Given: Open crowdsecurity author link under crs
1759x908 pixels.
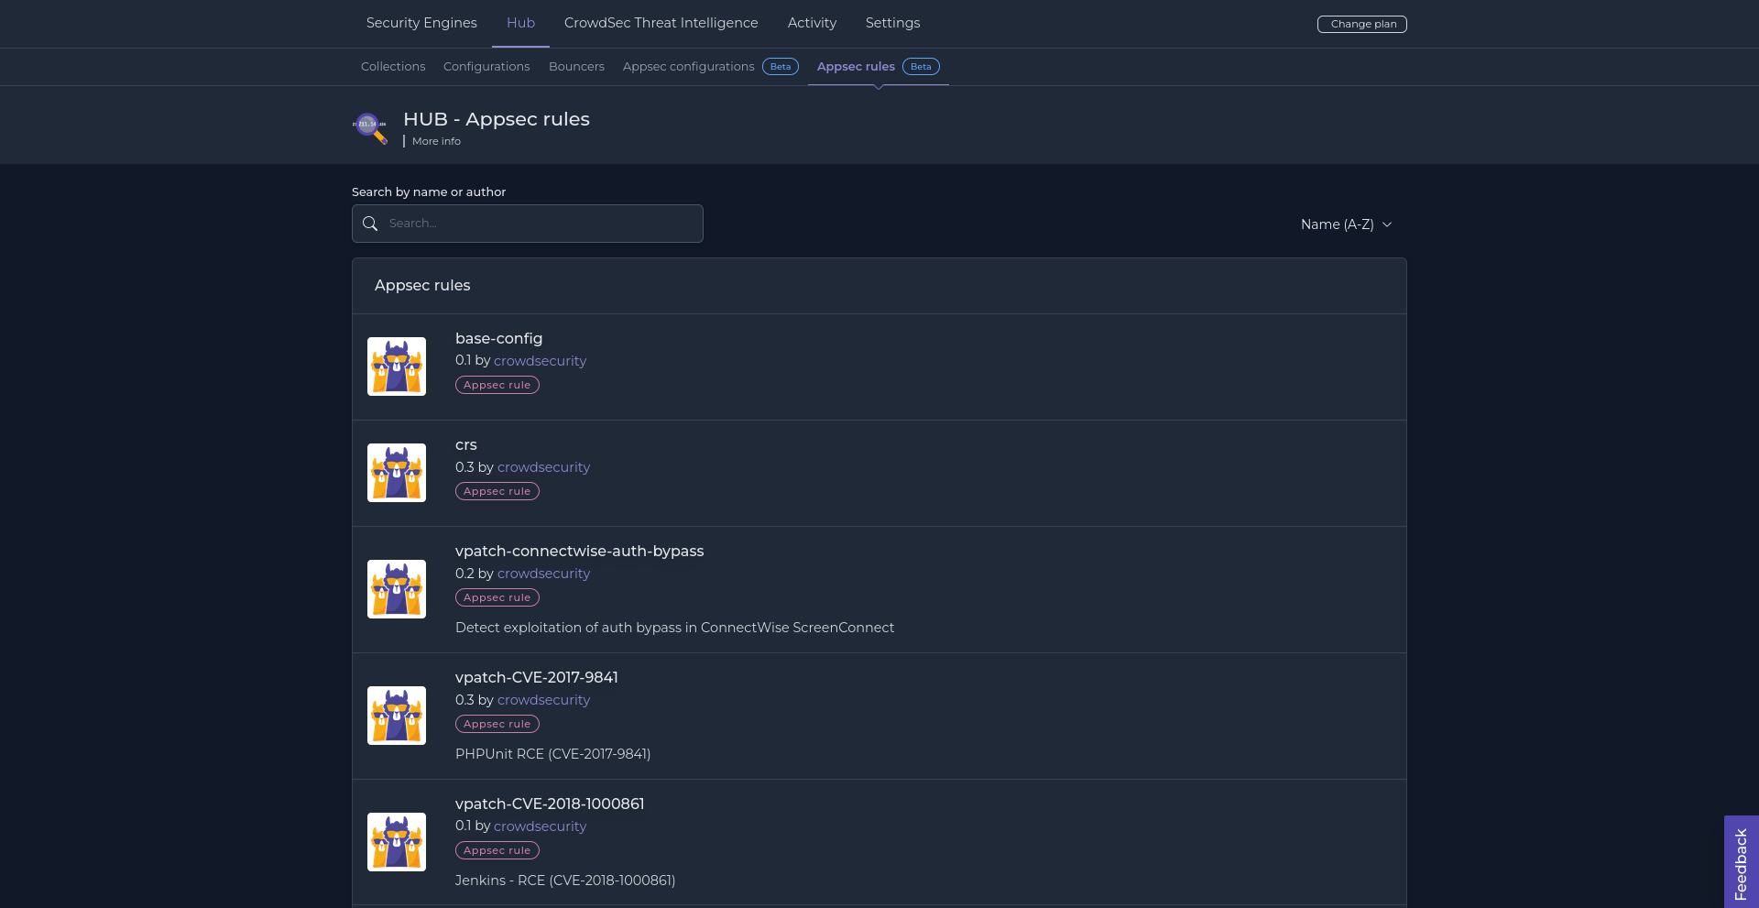Looking at the screenshot, I should pyautogui.click(x=543, y=467).
